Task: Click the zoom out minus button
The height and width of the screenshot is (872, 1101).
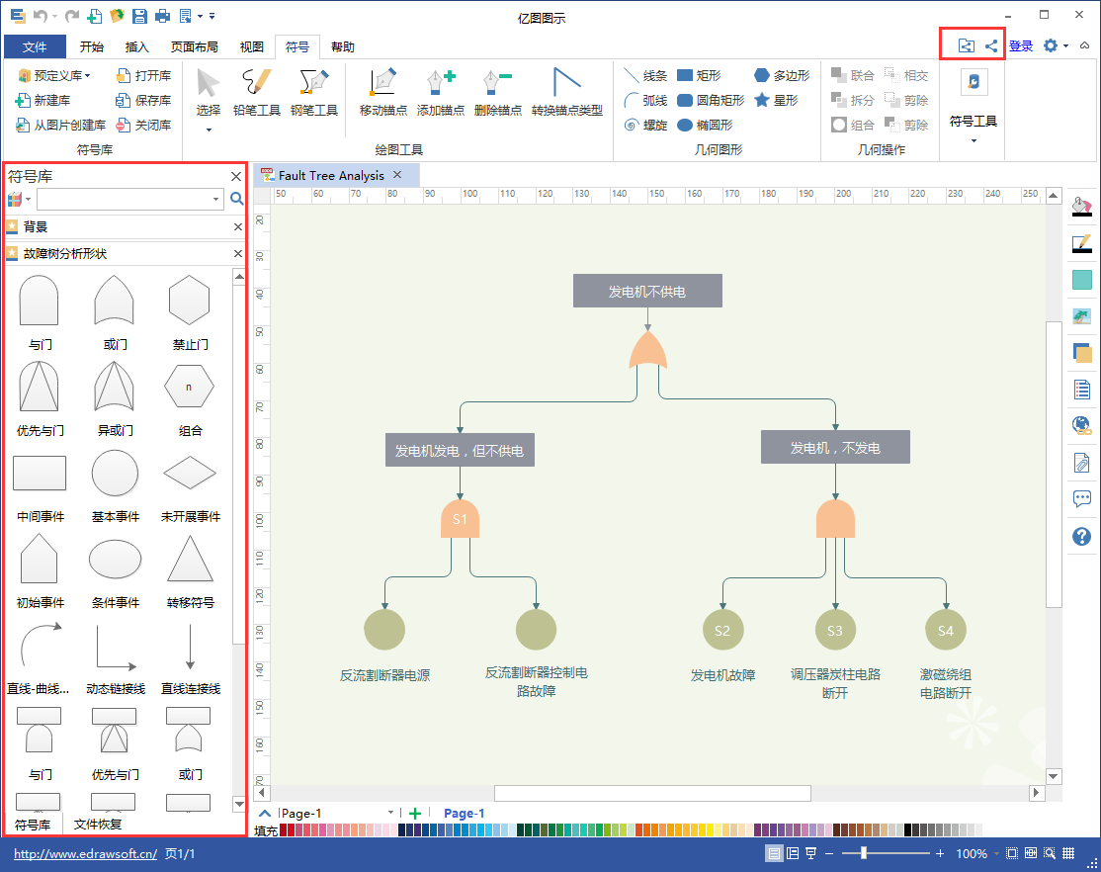Action: 829,853
